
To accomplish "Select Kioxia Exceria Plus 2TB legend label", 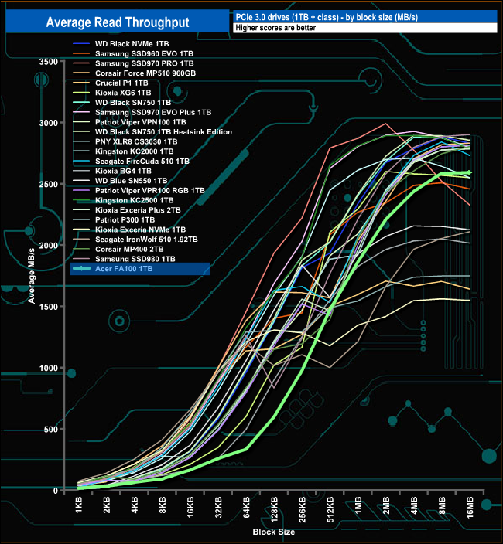I will [138, 210].
